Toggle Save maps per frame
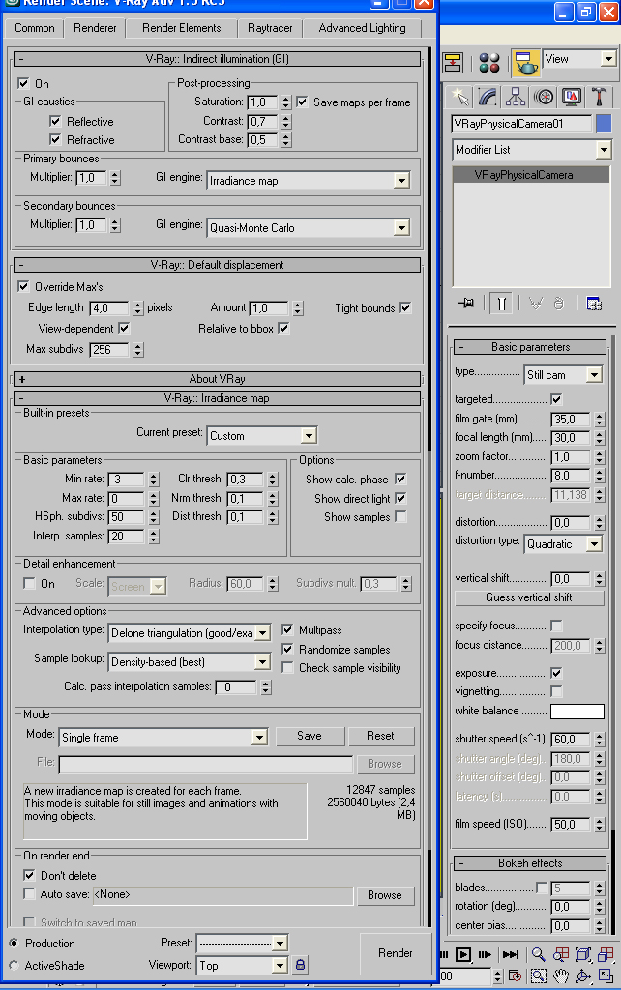Screen dimensions: 621x990 point(302,102)
